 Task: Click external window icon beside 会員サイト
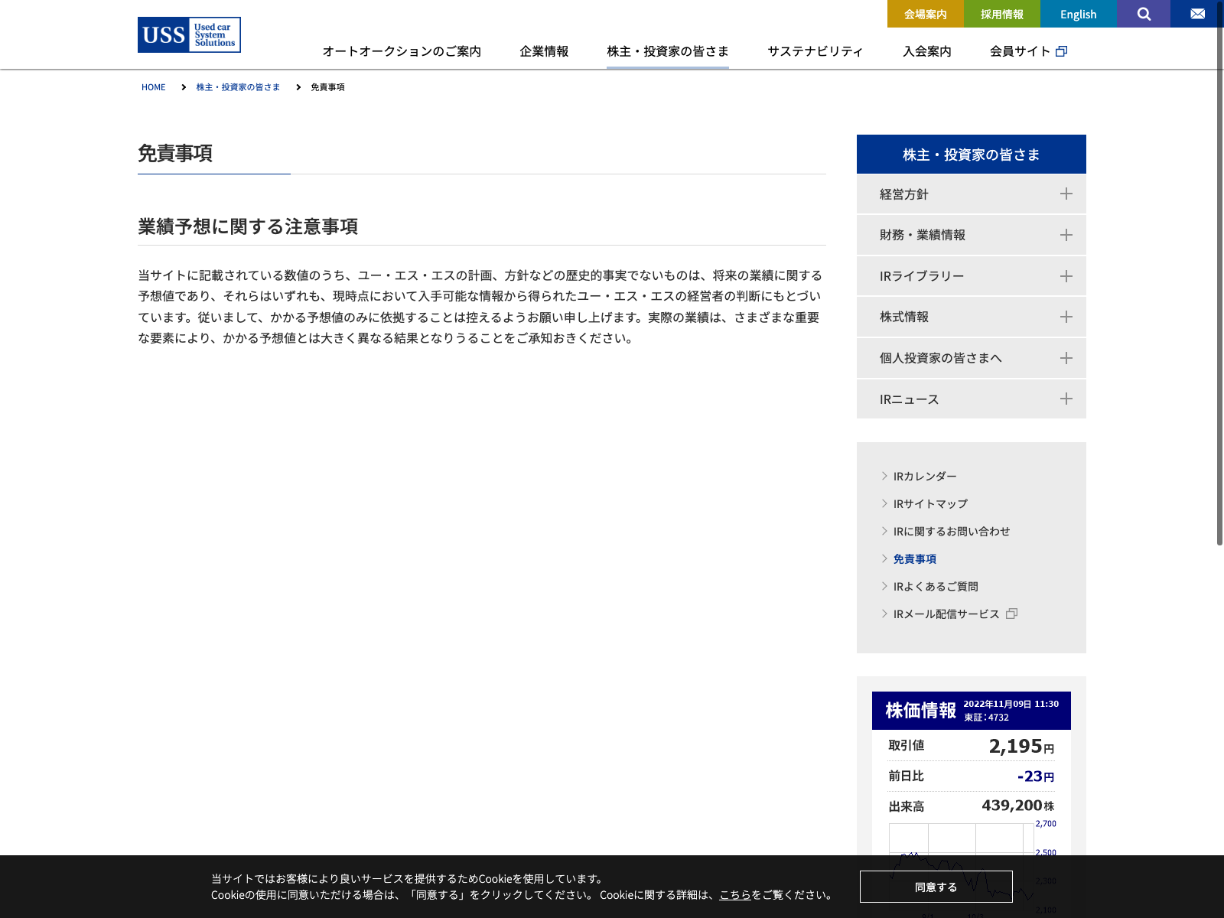[x=1061, y=51]
